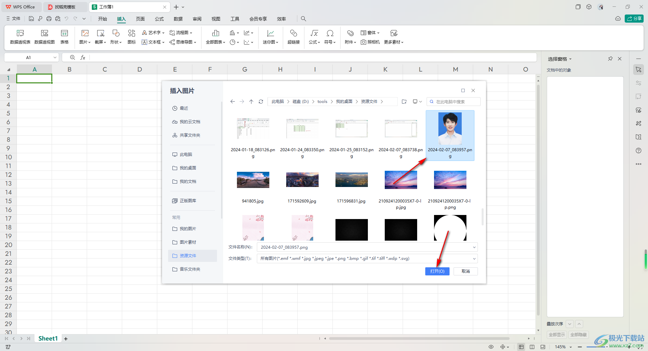
Task: Click the zoom icon beside formula bar
Action: (x=72, y=58)
